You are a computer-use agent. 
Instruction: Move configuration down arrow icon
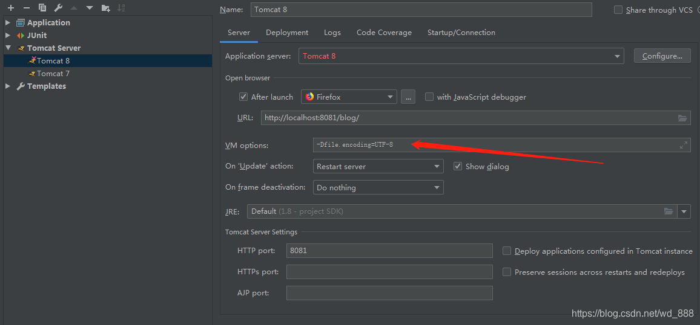click(x=90, y=8)
